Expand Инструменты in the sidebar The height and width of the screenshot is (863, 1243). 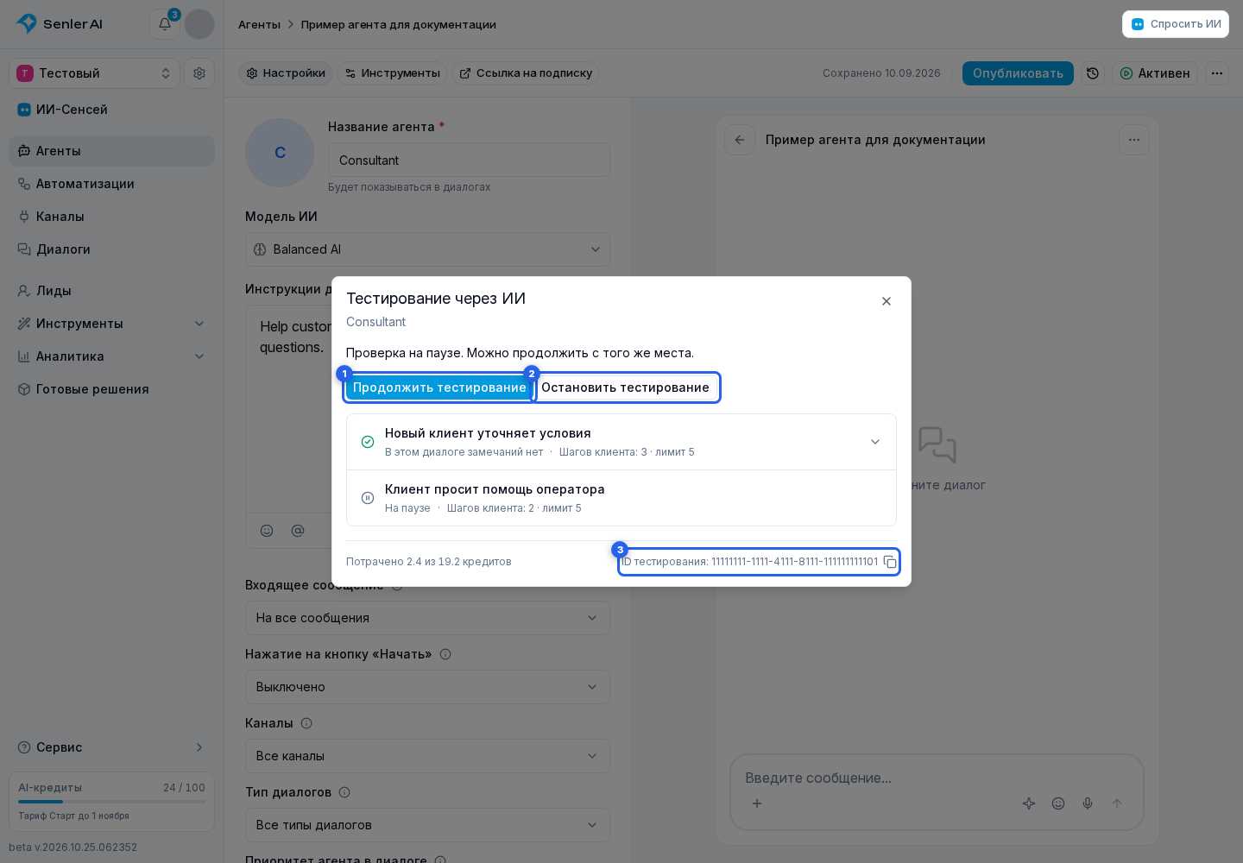(112, 324)
